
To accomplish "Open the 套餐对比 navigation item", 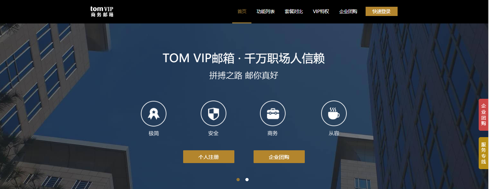I will point(294,11).
